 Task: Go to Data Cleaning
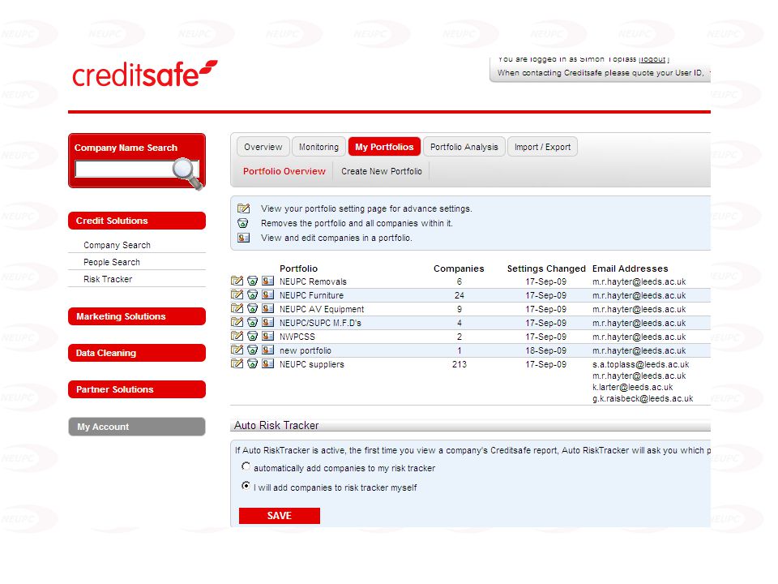tap(137, 353)
